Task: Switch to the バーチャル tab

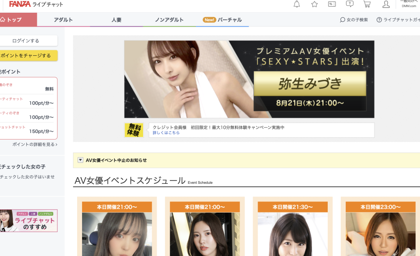Action: pos(231,19)
